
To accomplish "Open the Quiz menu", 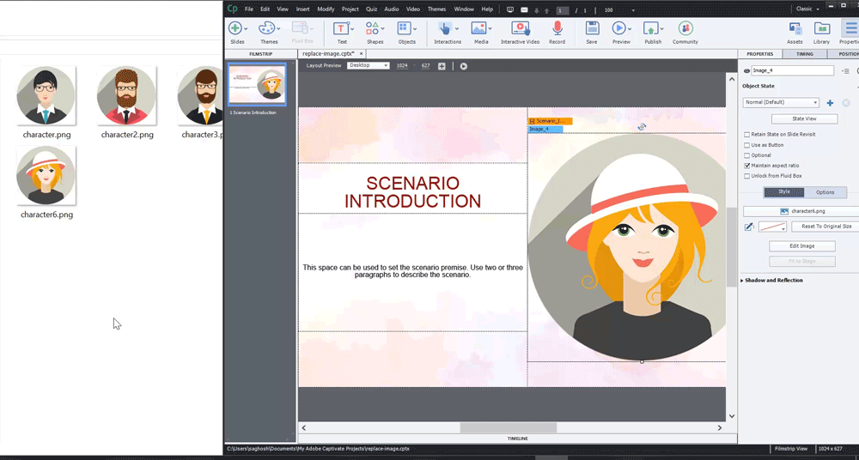I will click(x=371, y=9).
